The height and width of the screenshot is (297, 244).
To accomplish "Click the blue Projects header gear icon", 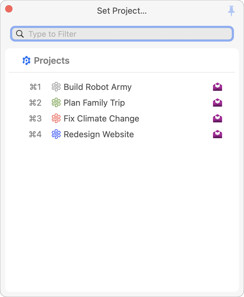I will pos(27,61).
